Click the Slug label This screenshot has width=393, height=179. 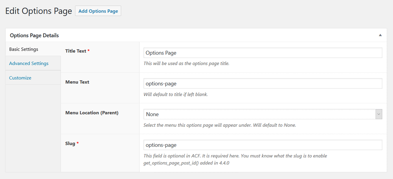[x=72, y=143]
